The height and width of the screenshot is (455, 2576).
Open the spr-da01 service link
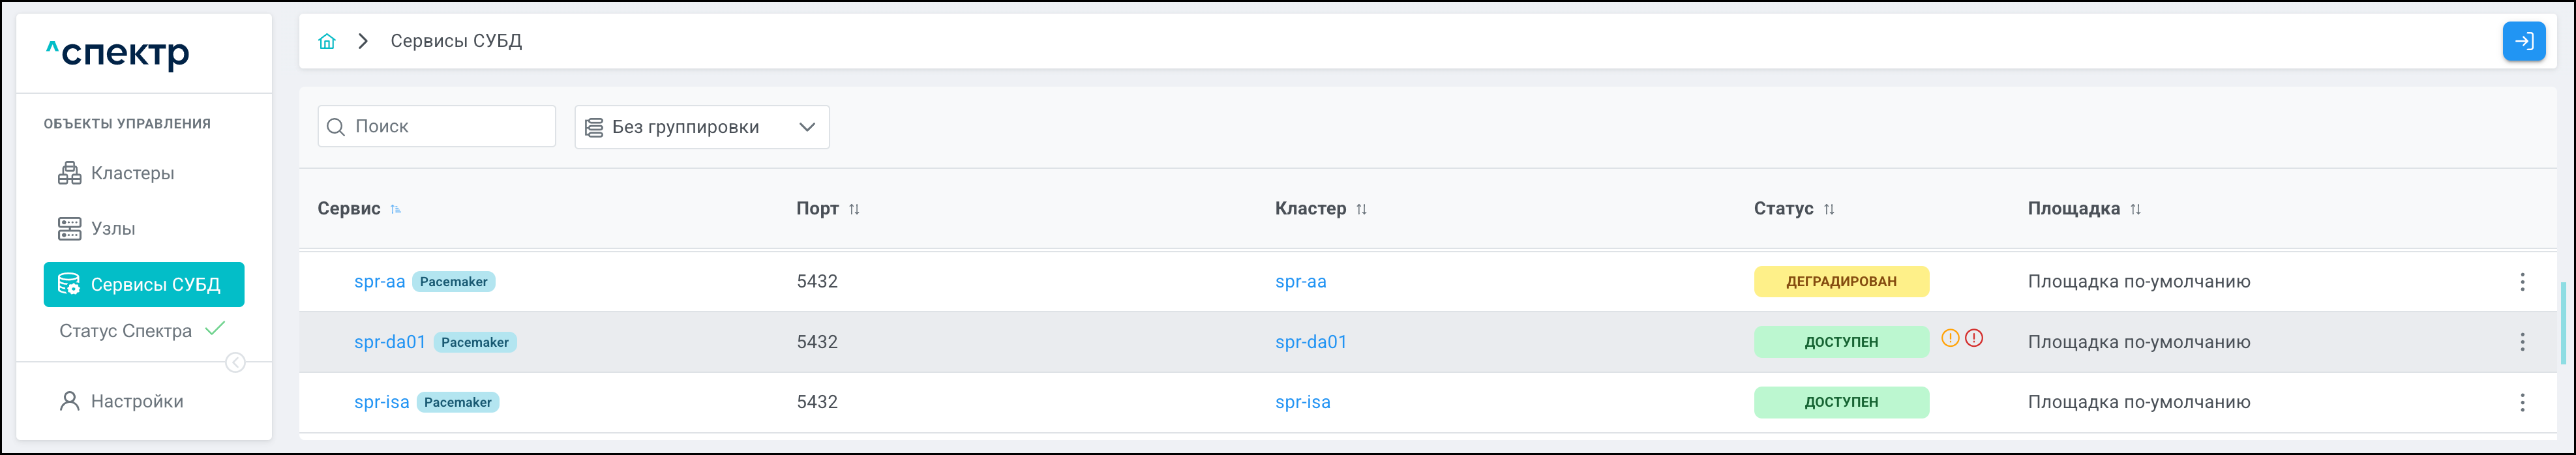pyautogui.click(x=390, y=342)
